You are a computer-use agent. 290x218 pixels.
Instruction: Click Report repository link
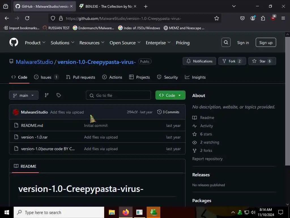point(207,159)
